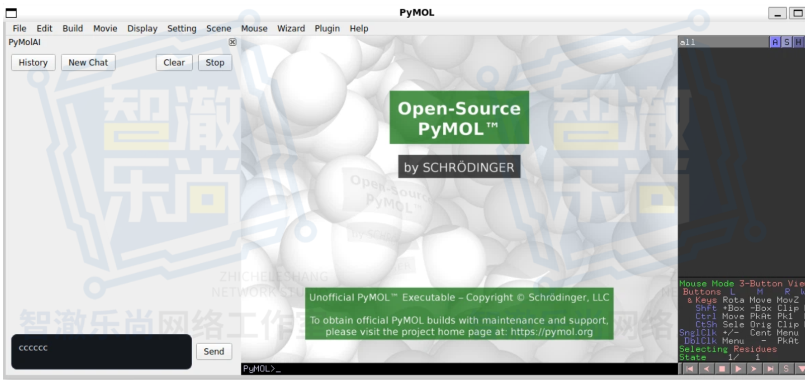Click the PyMOL> command line input
Screen dimensions: 806x380
[459, 369]
